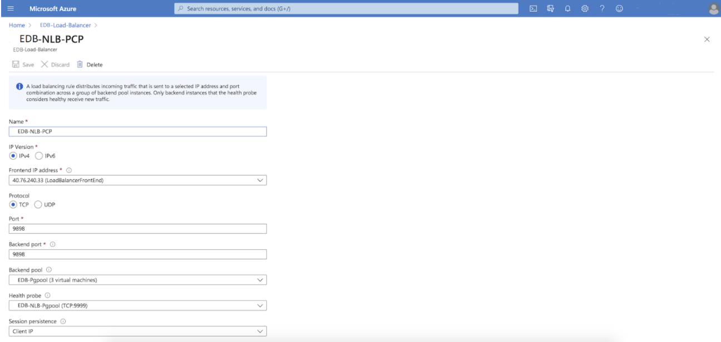The height and width of the screenshot is (342, 721).
Task: Click the Save disk icon
Action: pyautogui.click(x=15, y=64)
